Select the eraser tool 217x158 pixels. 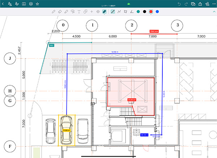(x=60, y=12)
